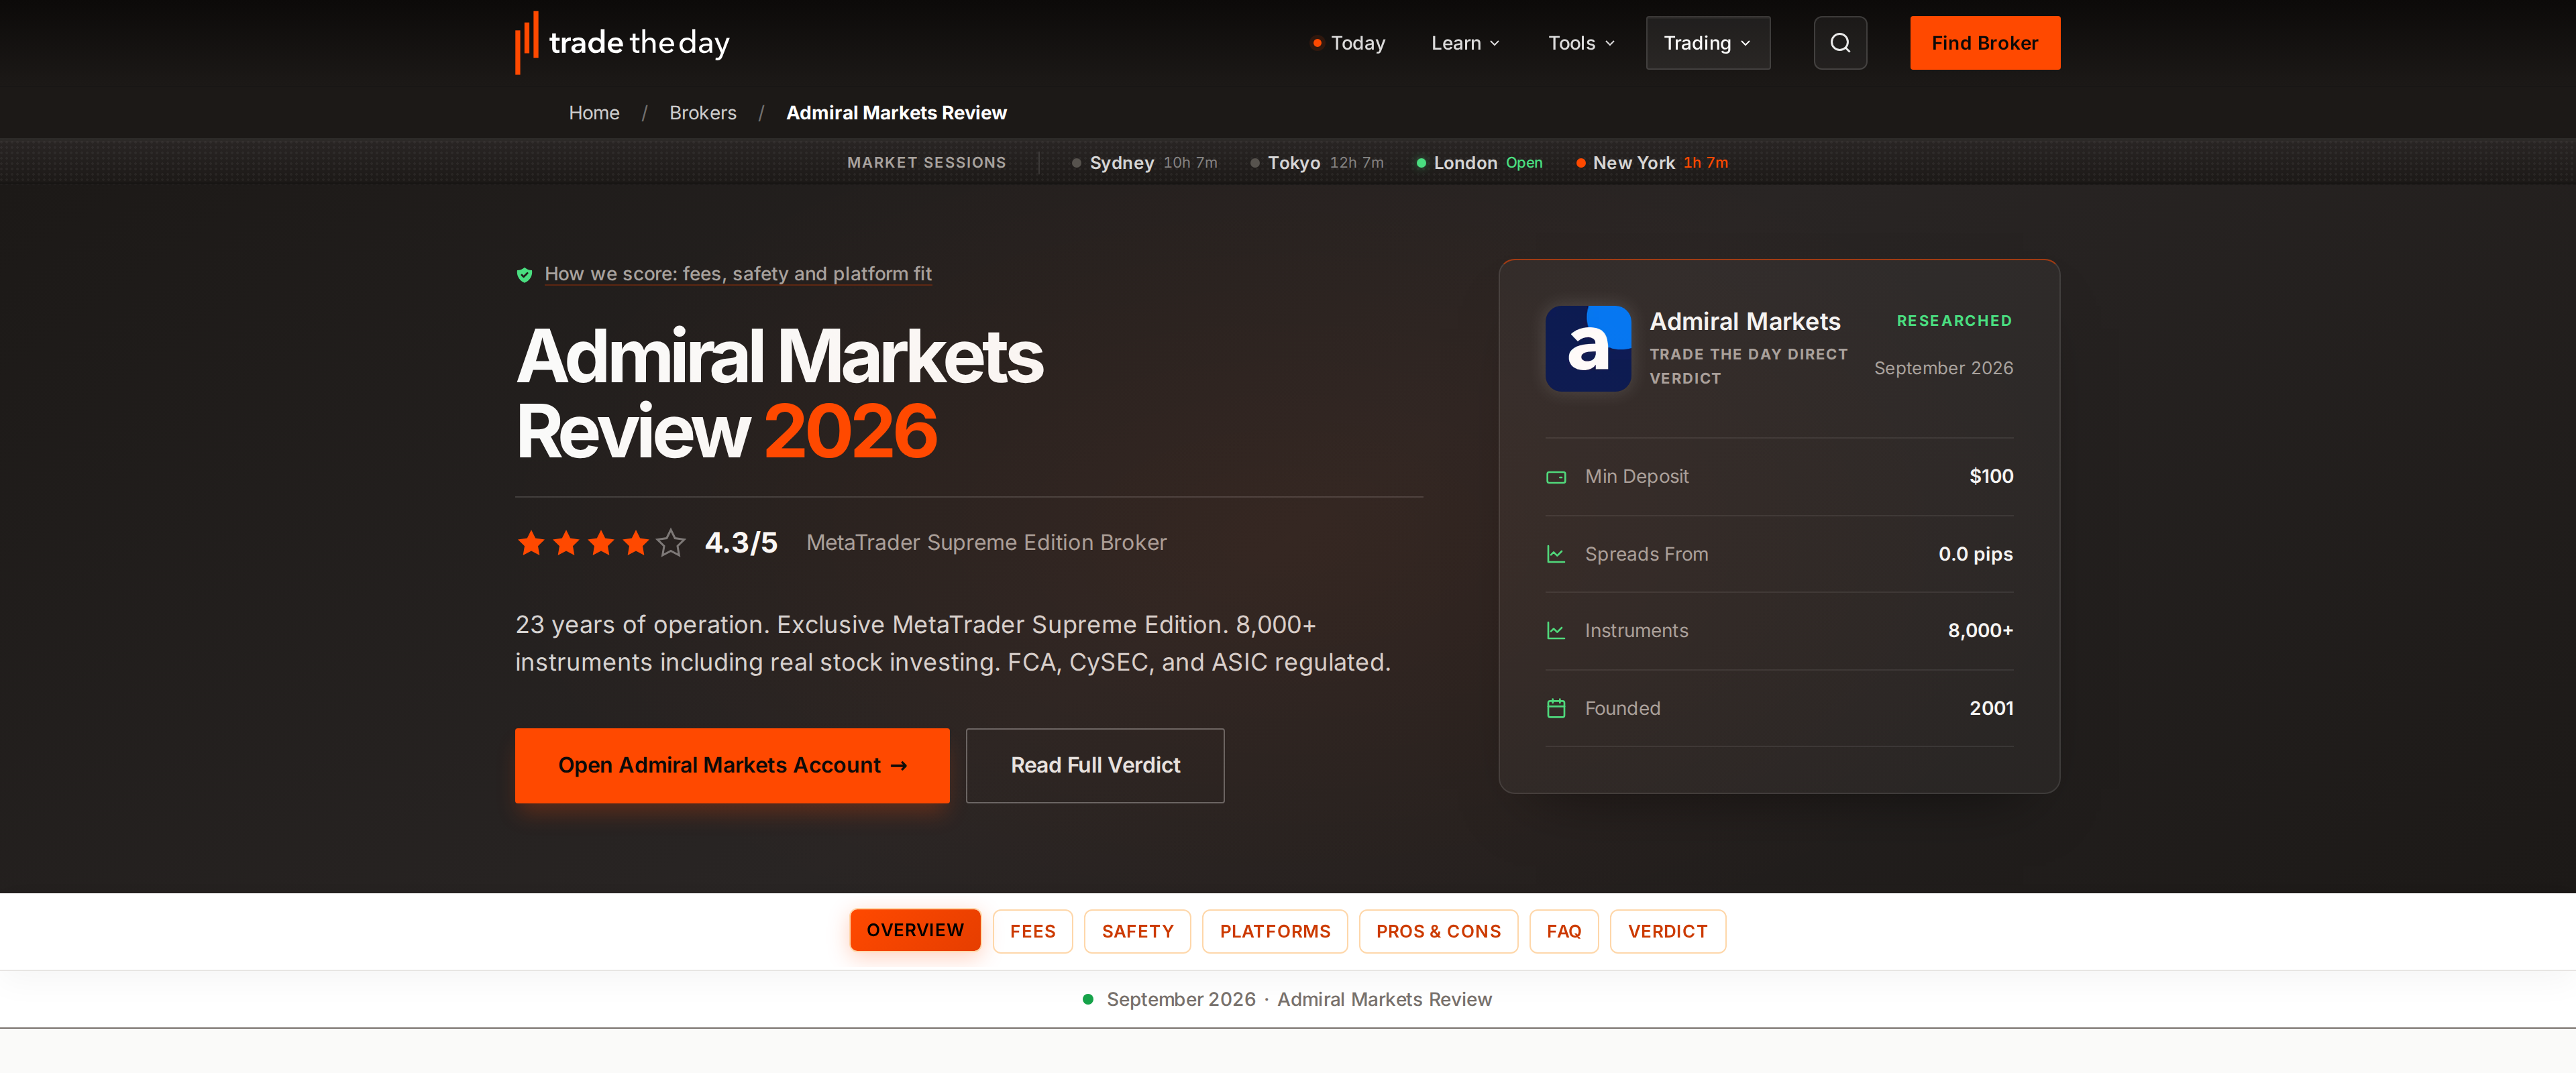The width and height of the screenshot is (2576, 1073).
Task: Expand the Tools dropdown menu
Action: click(1581, 43)
